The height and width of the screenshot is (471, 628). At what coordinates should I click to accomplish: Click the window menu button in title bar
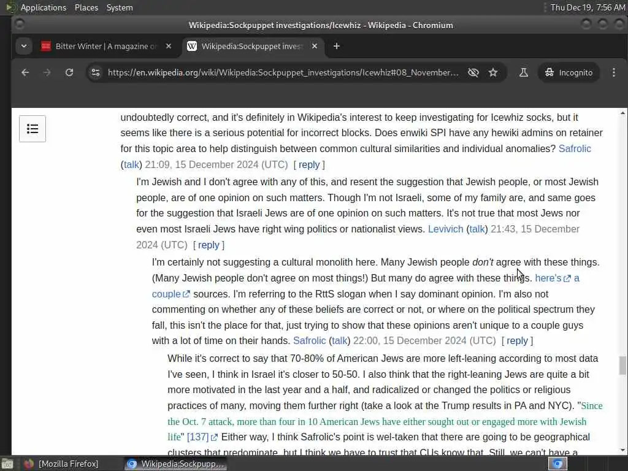pos(19,25)
